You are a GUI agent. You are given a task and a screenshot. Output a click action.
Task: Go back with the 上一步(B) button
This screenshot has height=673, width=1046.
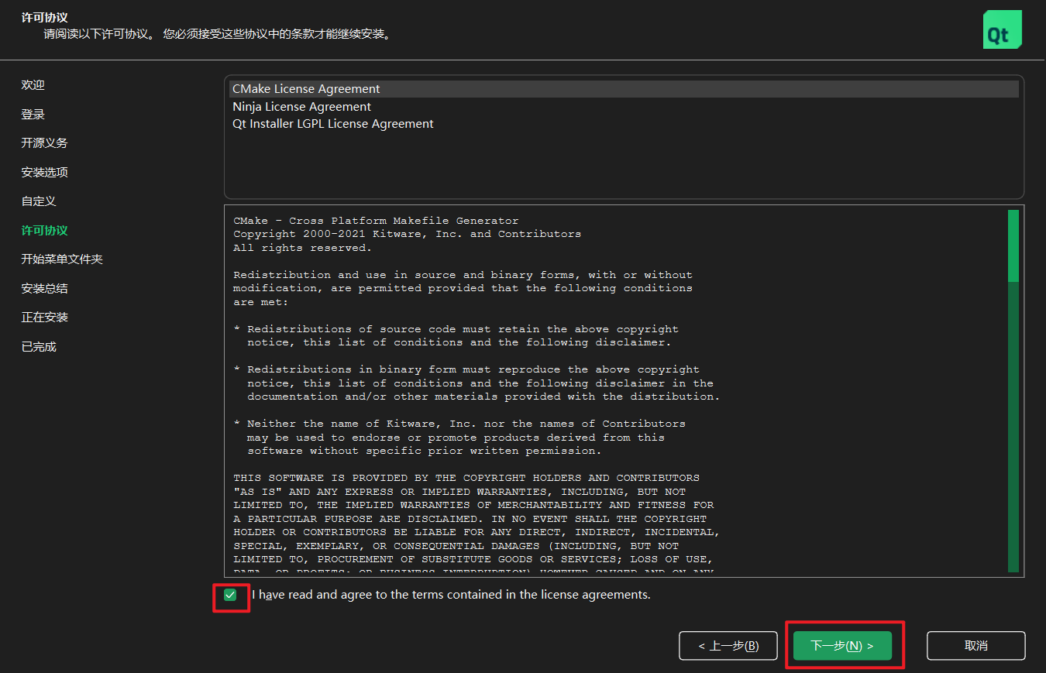(728, 646)
